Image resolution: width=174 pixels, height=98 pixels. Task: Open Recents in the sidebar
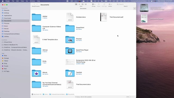coord(7,10)
